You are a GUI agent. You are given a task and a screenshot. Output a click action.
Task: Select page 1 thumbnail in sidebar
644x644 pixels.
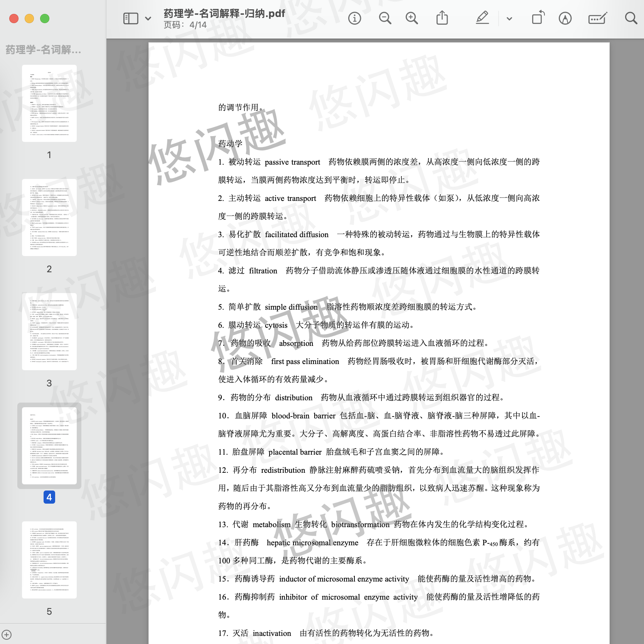49,103
